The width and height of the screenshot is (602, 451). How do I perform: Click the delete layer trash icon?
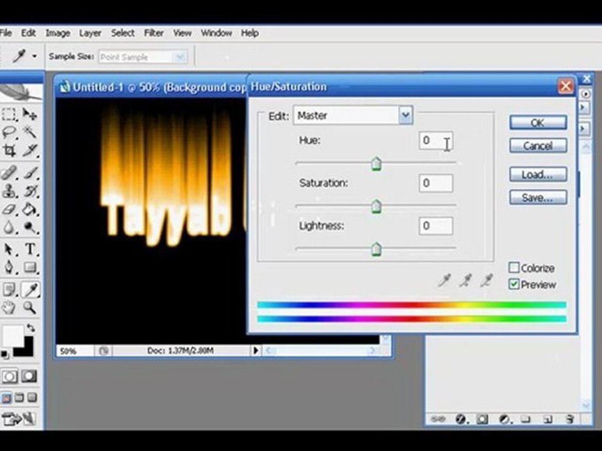[569, 419]
